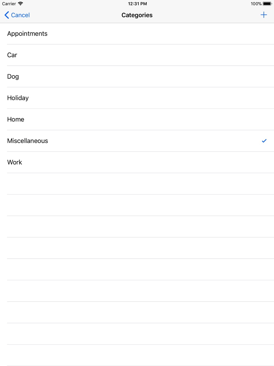
Task: Select the Work category
Action: coord(137,162)
